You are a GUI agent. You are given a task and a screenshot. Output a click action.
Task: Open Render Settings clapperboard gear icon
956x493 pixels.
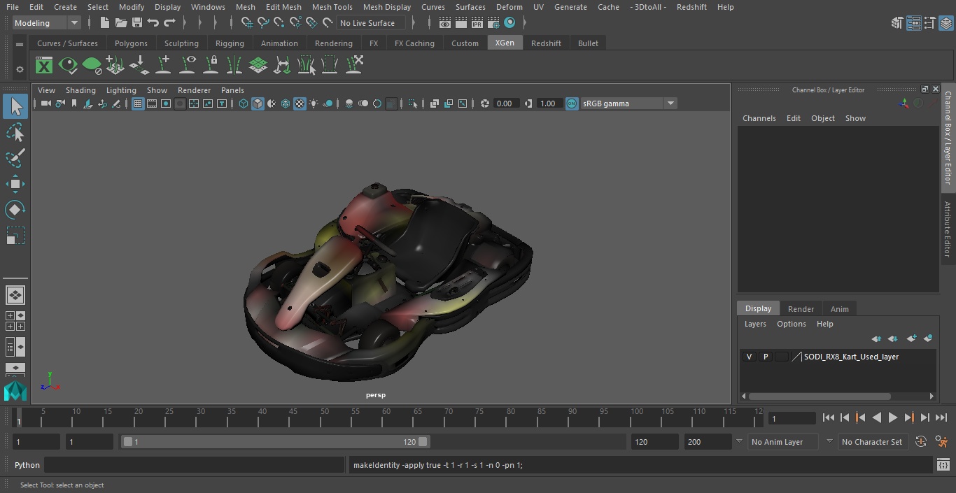point(493,23)
